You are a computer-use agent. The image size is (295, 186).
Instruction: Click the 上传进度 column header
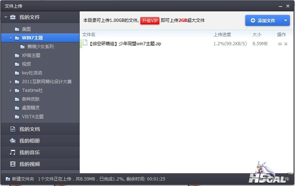[222, 35]
